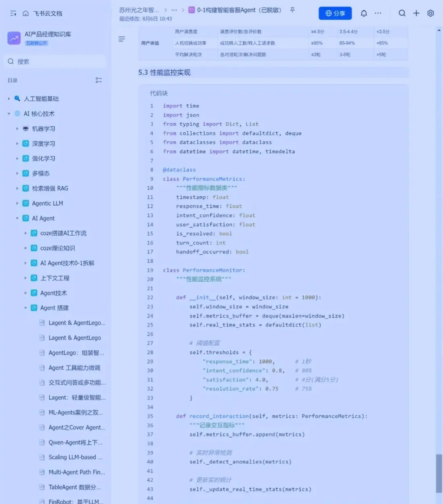
Task: Open the document outline icon
Action: (122, 39)
